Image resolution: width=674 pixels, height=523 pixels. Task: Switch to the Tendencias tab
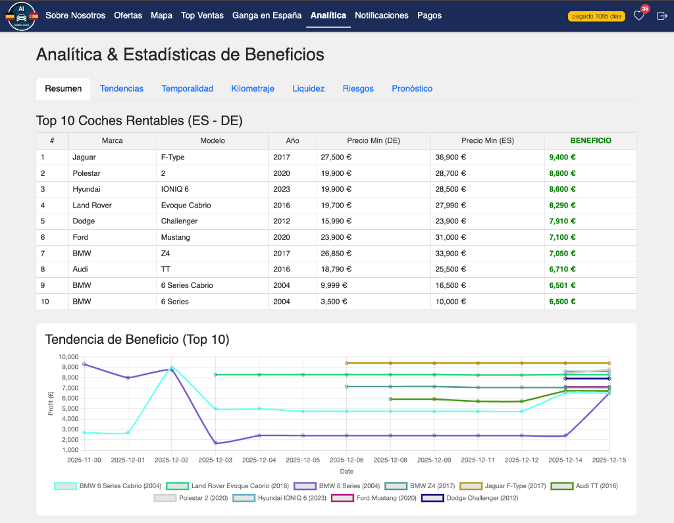(122, 88)
